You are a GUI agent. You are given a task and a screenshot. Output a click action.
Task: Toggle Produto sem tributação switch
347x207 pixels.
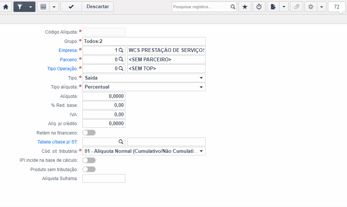89,169
